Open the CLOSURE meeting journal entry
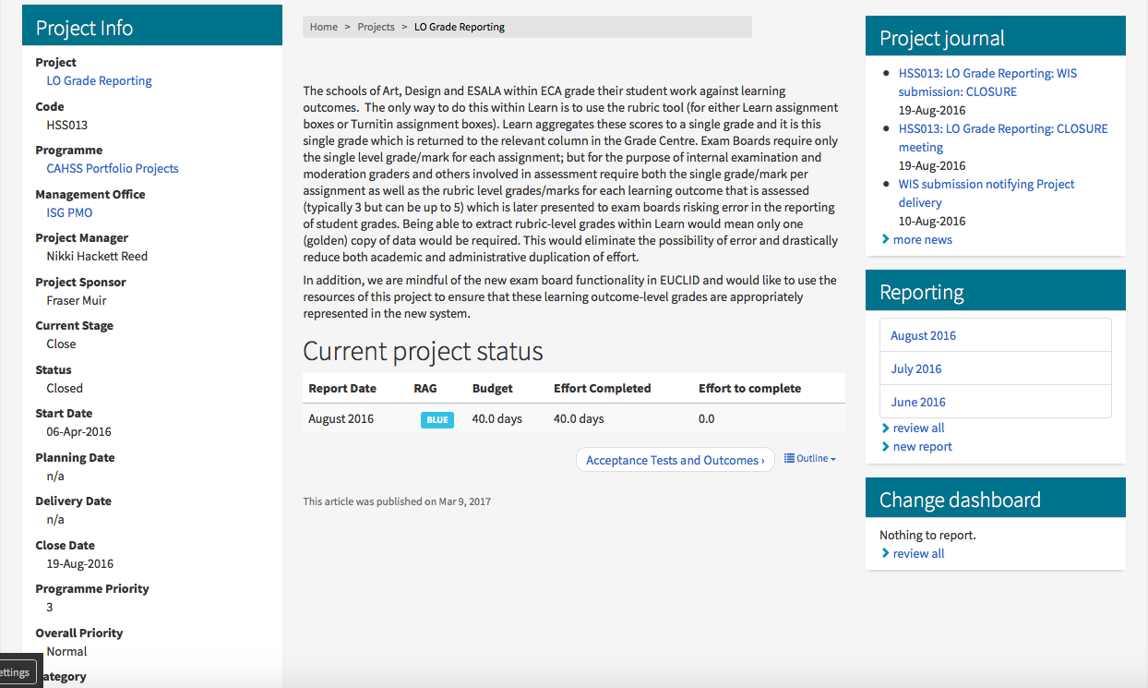Image resolution: width=1148 pixels, height=688 pixels. (1003, 138)
